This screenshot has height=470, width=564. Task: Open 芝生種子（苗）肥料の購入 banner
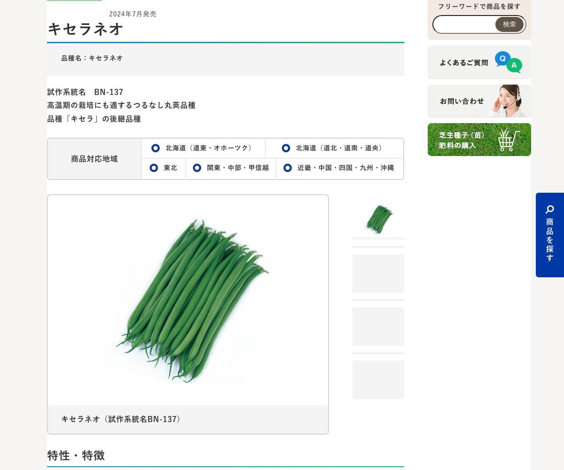[479, 140]
